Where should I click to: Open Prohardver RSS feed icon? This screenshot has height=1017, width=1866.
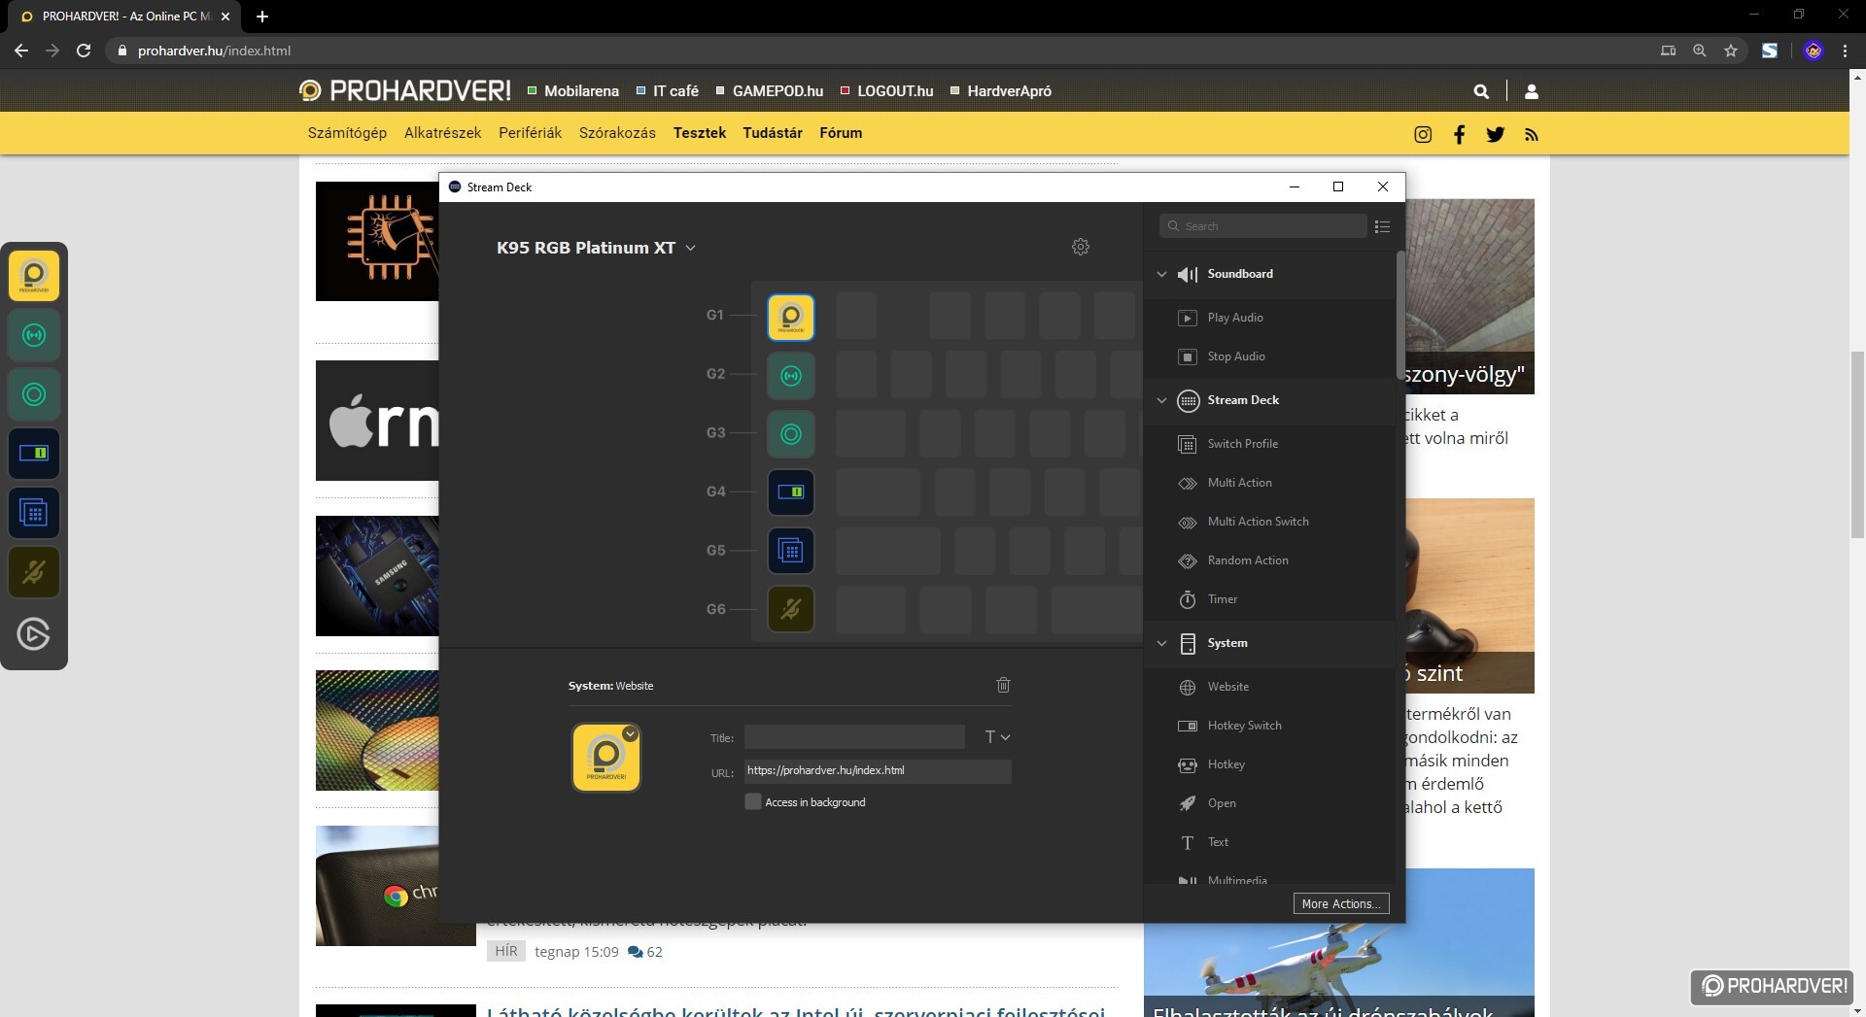(x=1532, y=135)
